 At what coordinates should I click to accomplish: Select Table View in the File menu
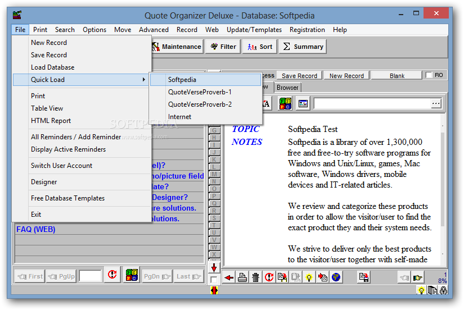coord(82,108)
